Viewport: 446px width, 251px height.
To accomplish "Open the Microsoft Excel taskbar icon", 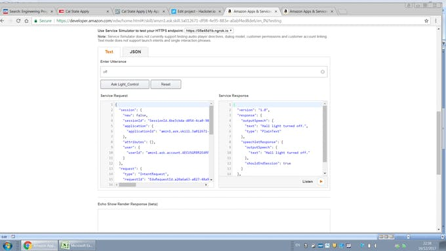I will [77, 245].
